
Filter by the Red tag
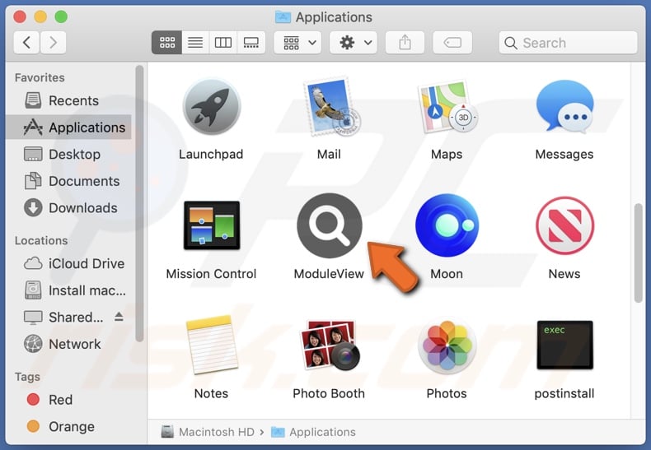tap(68, 400)
